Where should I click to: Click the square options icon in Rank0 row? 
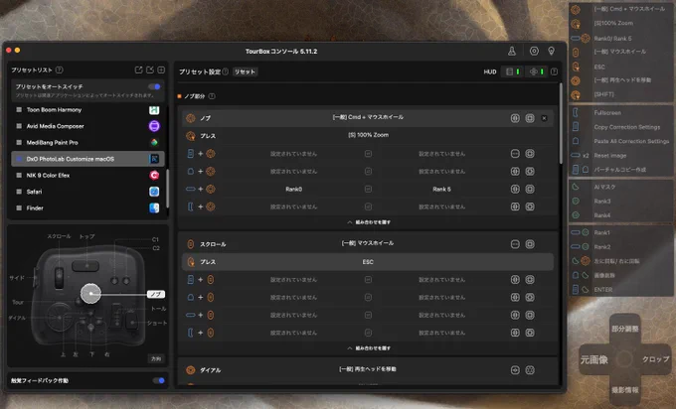530,189
